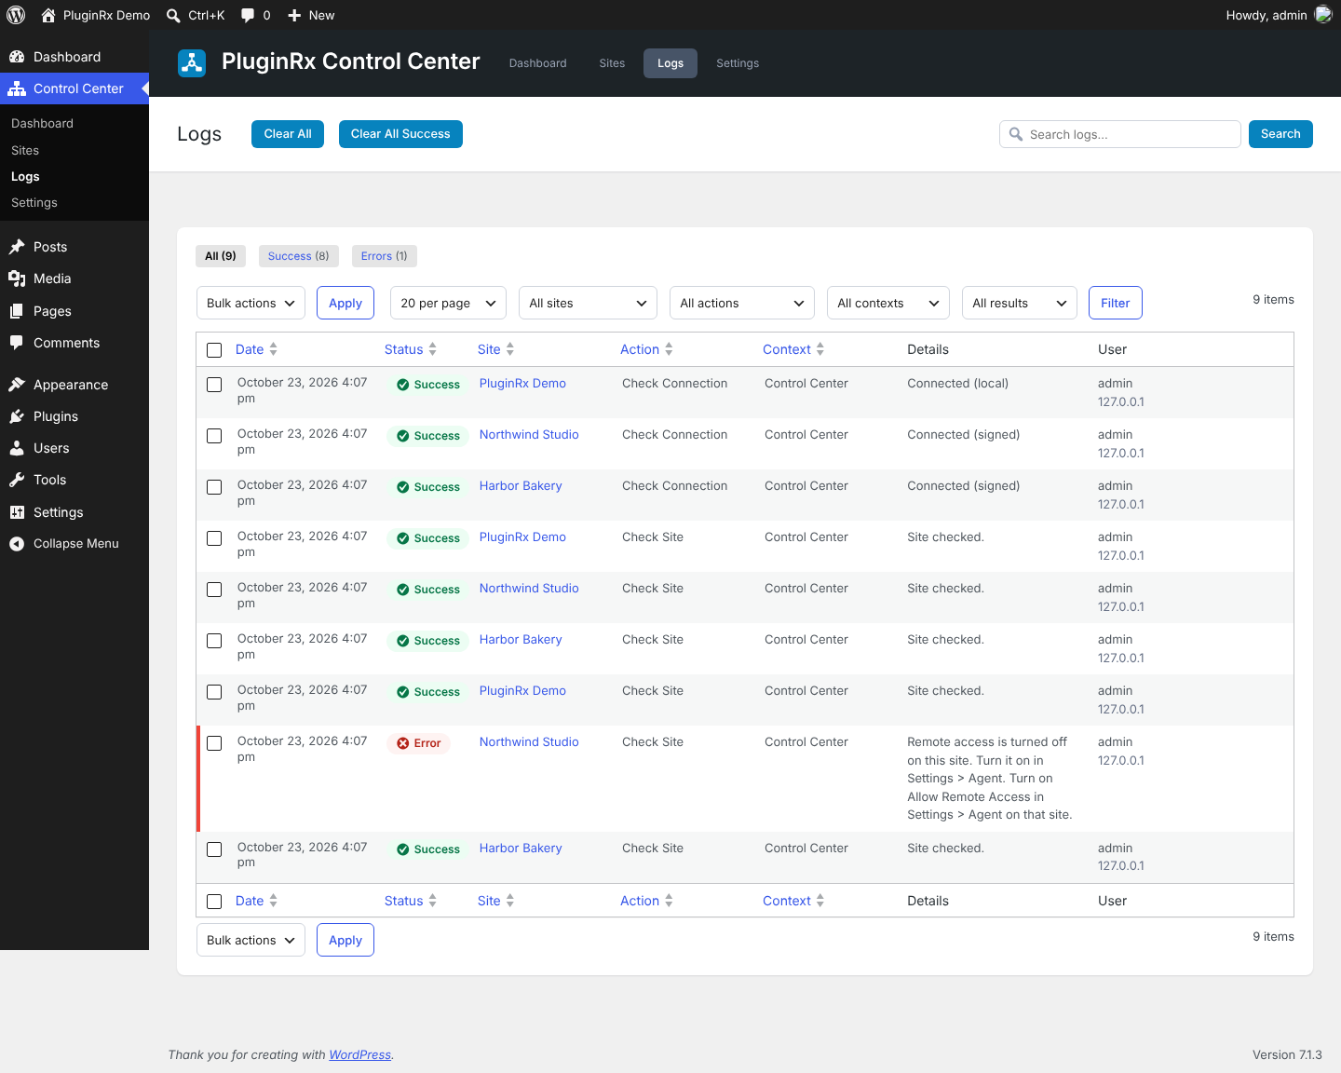The height and width of the screenshot is (1073, 1341).
Task: Click the Filter button
Action: click(1116, 303)
